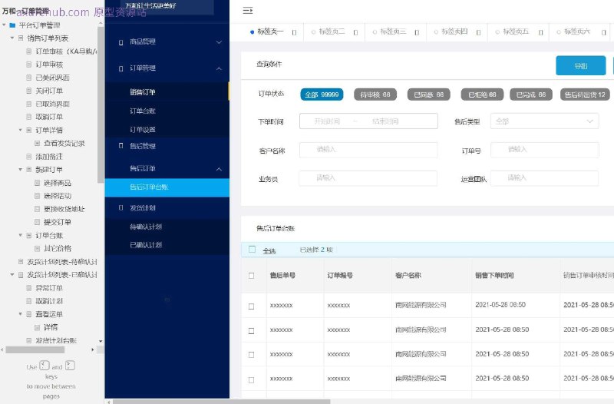
Task: Open 查看发货记录 page in the tree
Action: click(64, 143)
